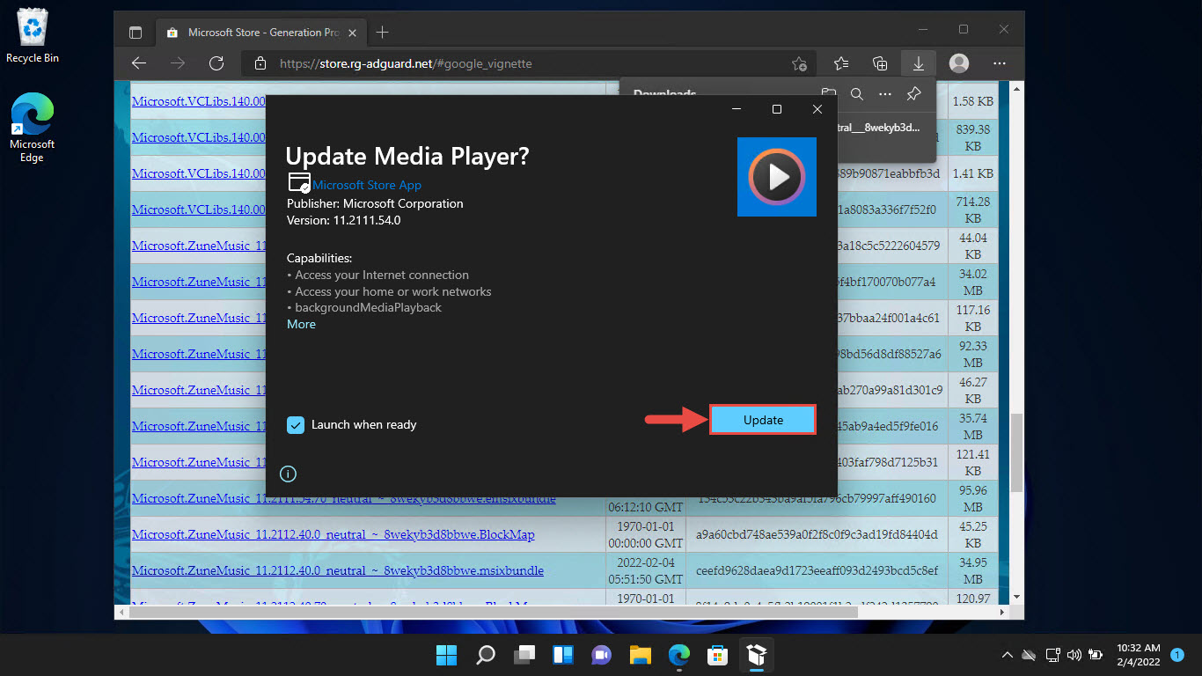Switch to Edge on taskbar
The image size is (1202, 676).
pos(678,655)
